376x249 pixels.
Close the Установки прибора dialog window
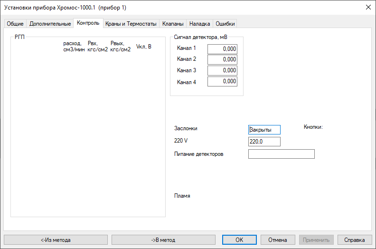(368, 7)
